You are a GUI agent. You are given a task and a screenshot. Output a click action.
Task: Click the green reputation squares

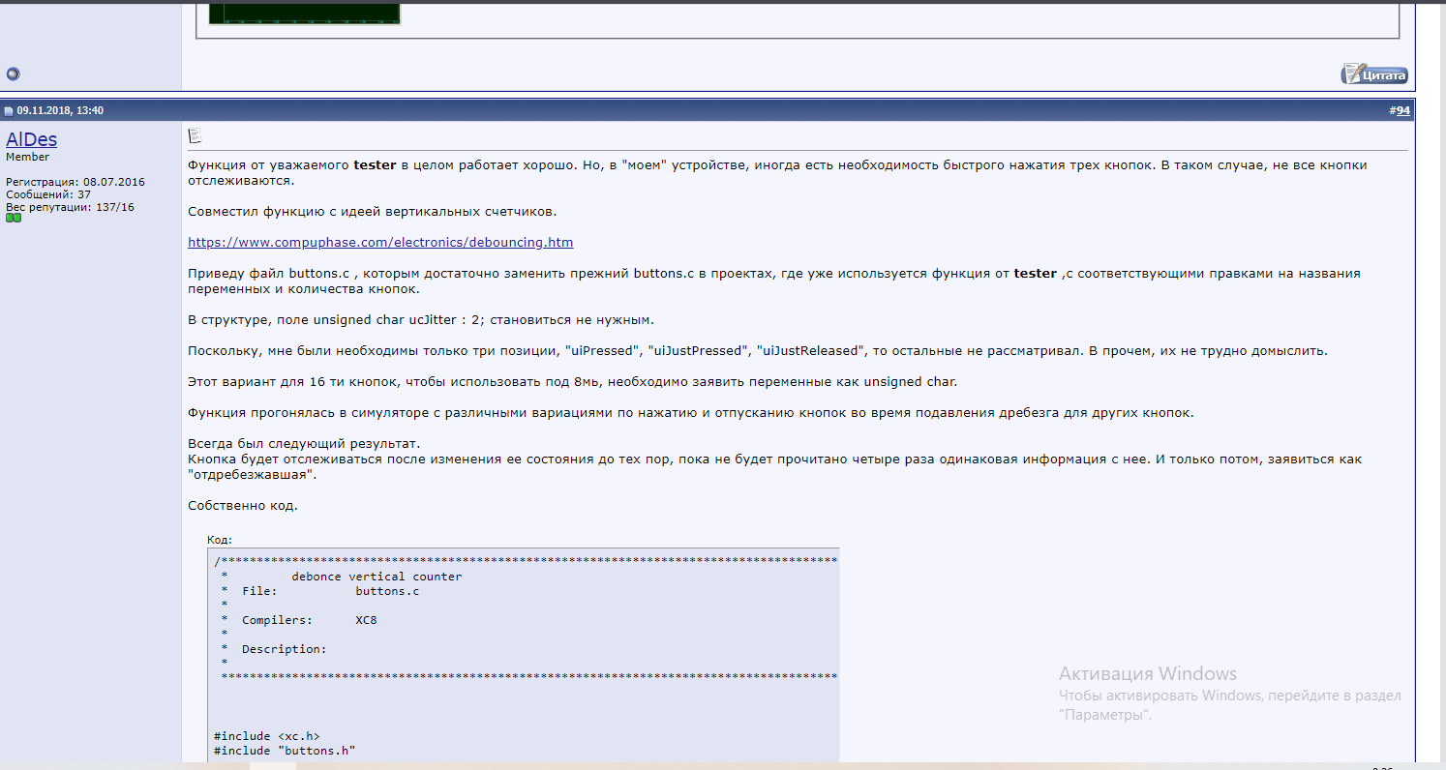[x=14, y=219]
